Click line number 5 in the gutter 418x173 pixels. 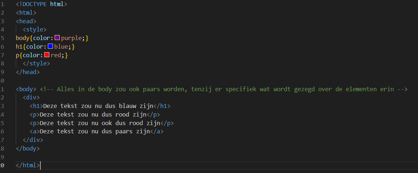2,38
